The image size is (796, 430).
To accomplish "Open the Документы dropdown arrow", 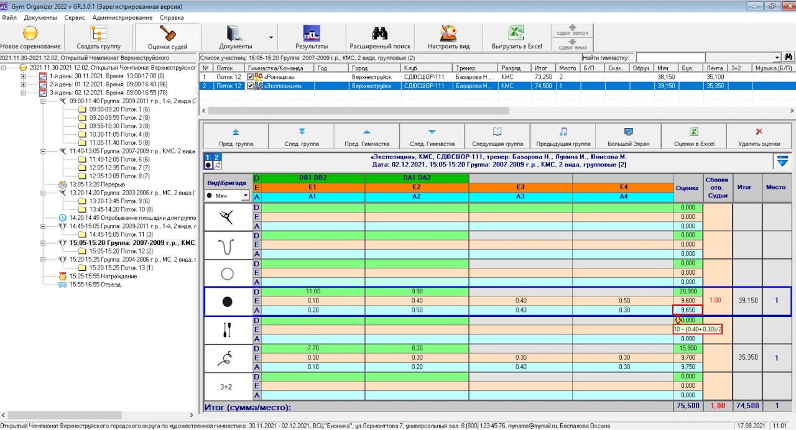I will (x=271, y=38).
